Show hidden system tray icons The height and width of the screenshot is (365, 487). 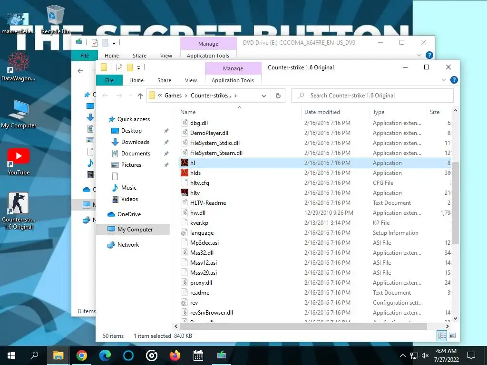(402, 355)
